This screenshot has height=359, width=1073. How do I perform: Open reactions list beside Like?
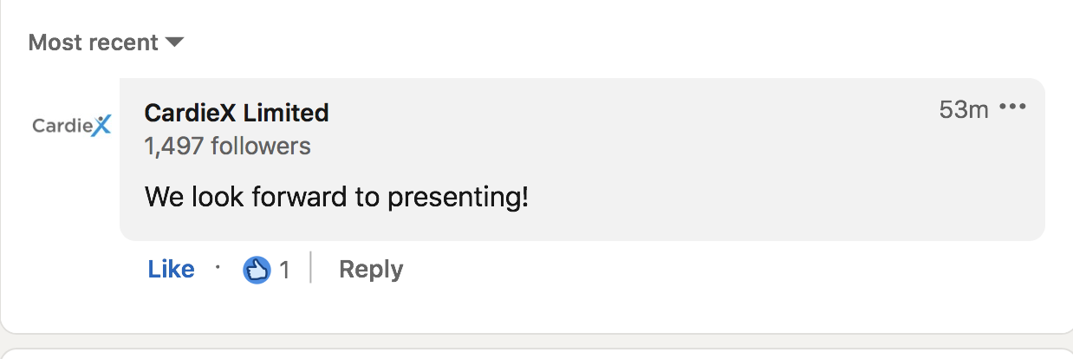coord(267,271)
